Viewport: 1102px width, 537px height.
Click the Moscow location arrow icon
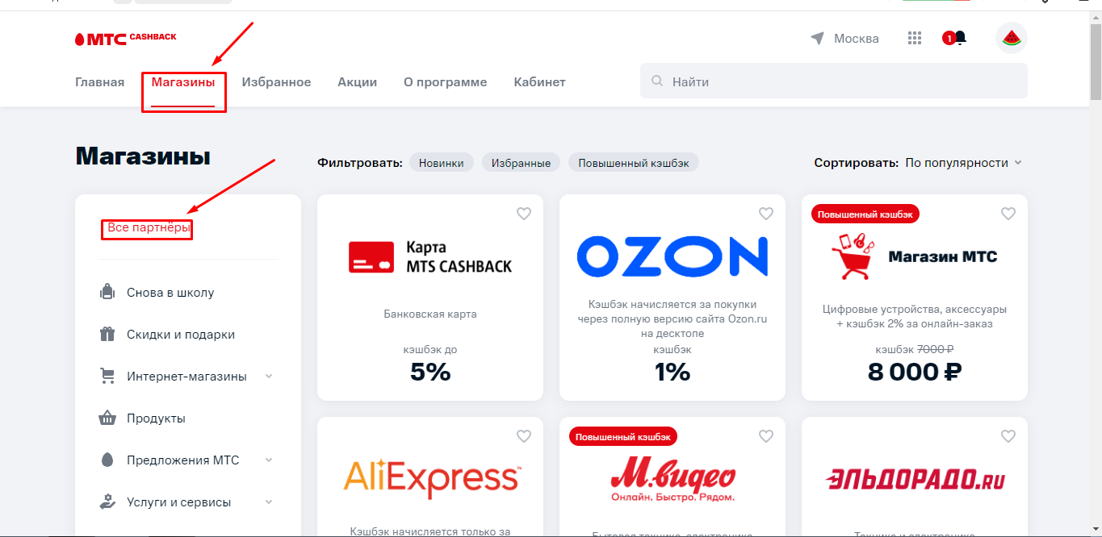point(818,39)
